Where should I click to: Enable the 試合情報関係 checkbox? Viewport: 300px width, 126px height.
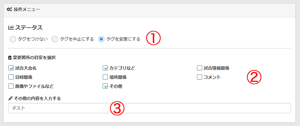[200, 68]
